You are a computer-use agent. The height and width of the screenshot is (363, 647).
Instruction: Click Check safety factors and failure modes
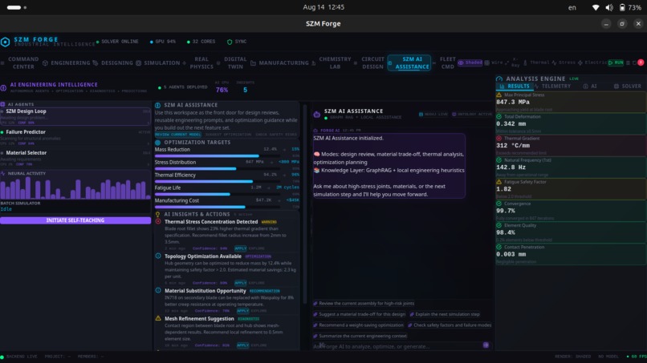pos(450,325)
